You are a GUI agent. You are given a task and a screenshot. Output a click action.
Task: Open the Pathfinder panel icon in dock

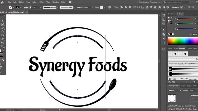point(164,34)
